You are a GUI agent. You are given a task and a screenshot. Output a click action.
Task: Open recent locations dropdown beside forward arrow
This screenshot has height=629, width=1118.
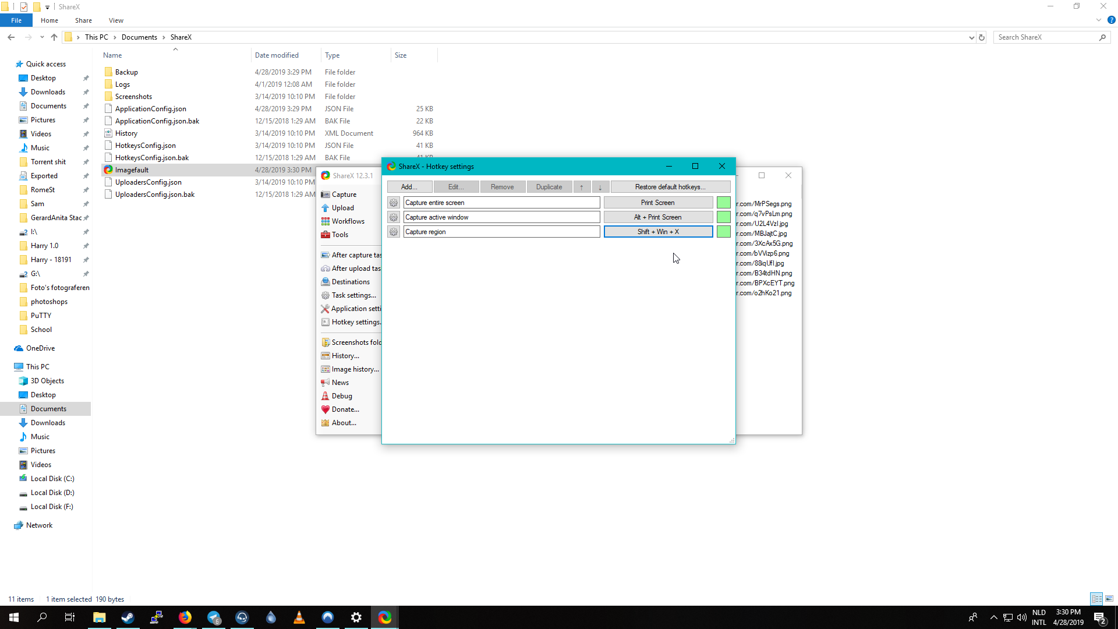point(42,37)
